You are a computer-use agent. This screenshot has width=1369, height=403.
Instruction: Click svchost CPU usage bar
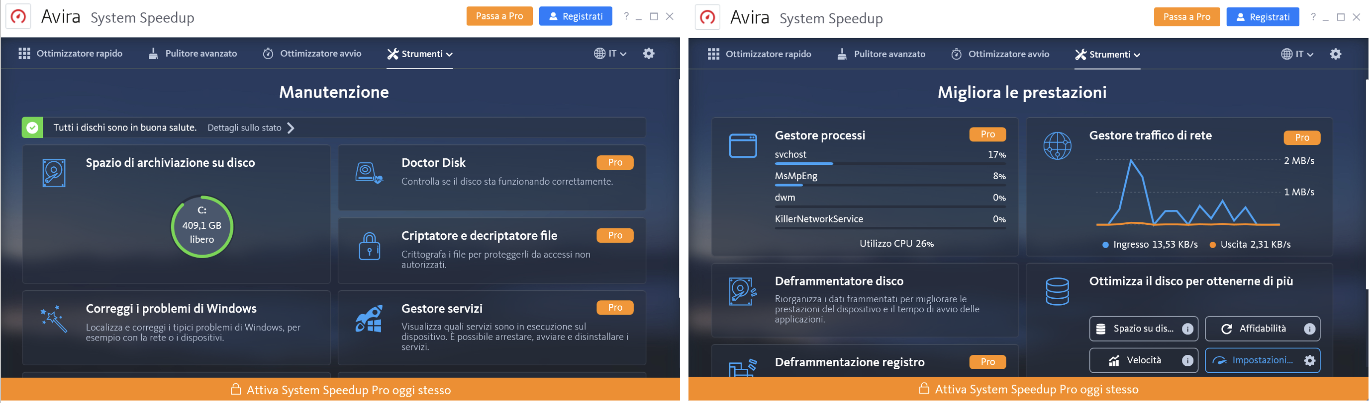coord(890,163)
